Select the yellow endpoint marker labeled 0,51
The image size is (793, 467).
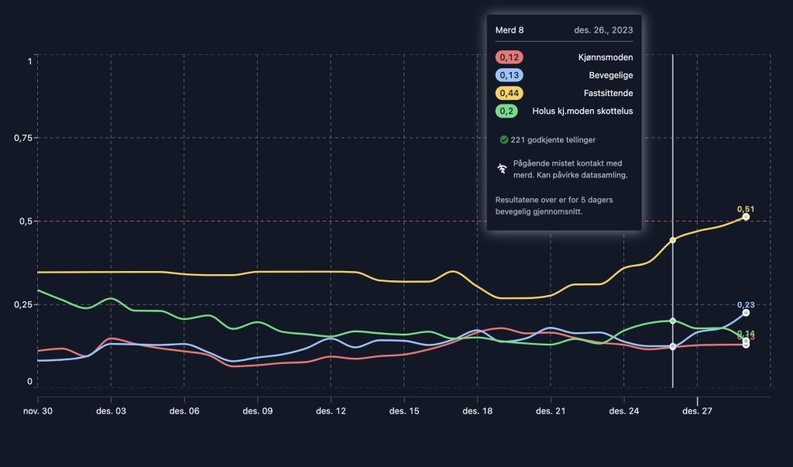click(x=746, y=217)
